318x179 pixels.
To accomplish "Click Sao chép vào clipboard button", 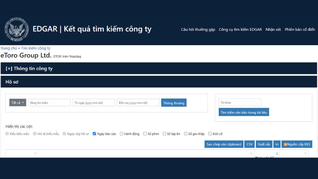I will click(224, 144).
